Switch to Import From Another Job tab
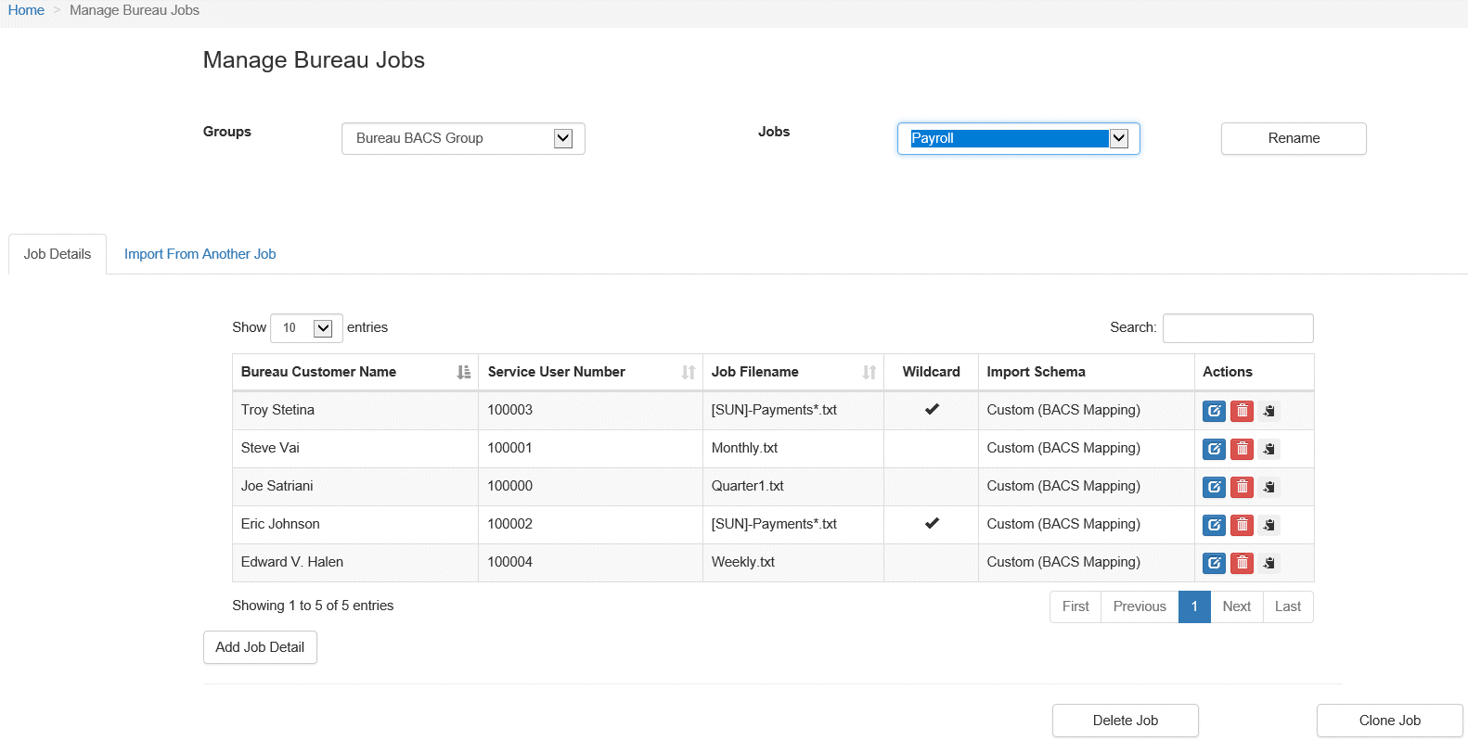Screen dimensions: 1468x740 click(200, 254)
